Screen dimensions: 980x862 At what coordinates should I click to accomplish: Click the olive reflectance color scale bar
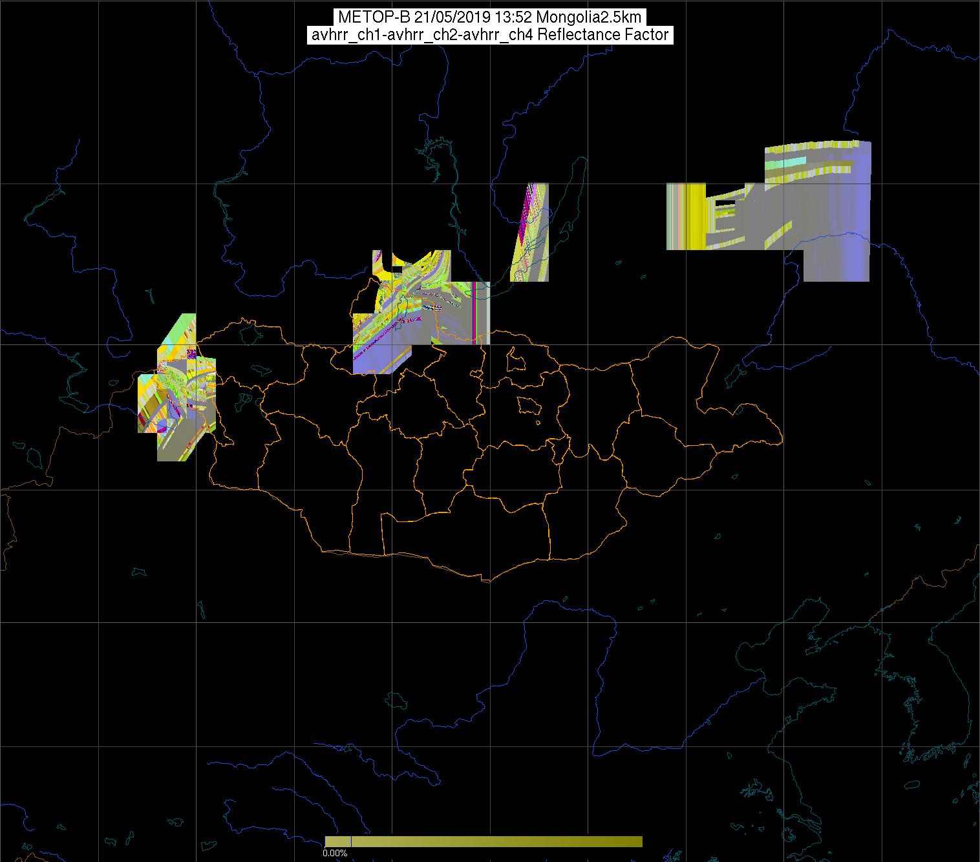point(484,841)
